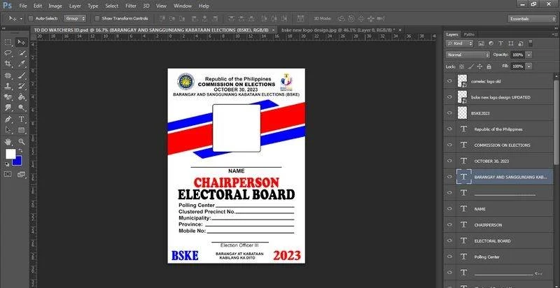Click the blue background color swatch
Screen dimensions: 560x288
pos(18,162)
